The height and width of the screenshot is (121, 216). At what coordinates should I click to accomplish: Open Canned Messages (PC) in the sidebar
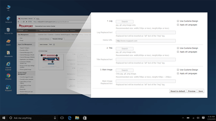click(26, 52)
